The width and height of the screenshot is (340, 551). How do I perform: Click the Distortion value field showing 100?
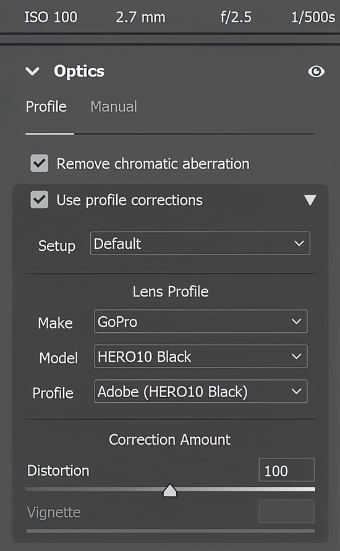point(287,470)
